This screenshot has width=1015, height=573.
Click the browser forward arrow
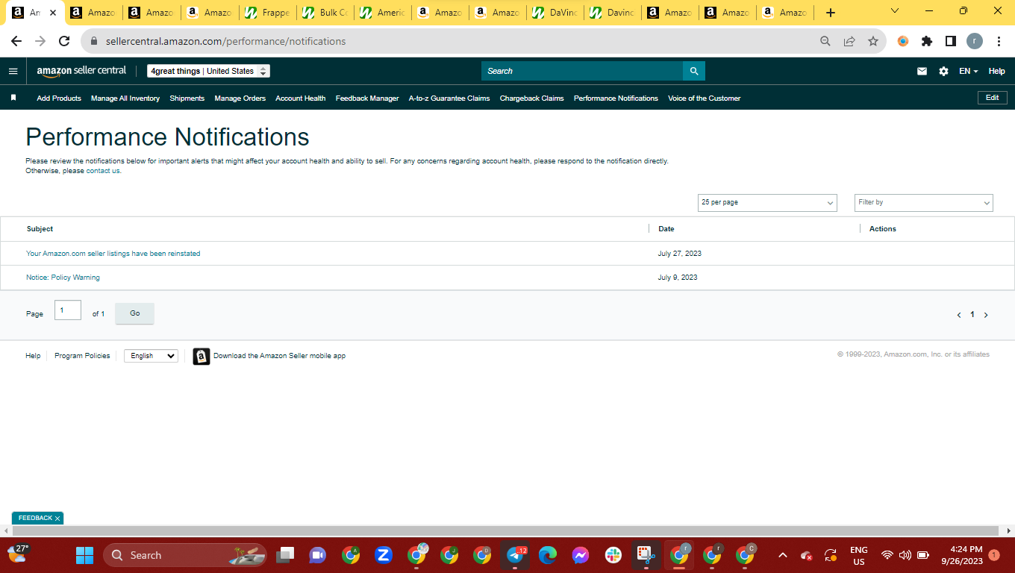pyautogui.click(x=40, y=41)
